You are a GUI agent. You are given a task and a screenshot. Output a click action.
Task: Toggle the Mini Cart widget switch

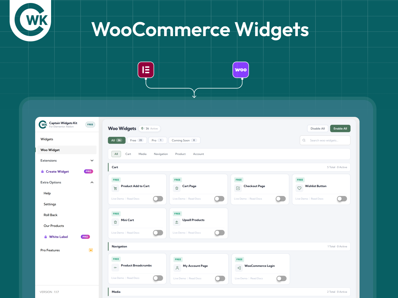(x=158, y=233)
